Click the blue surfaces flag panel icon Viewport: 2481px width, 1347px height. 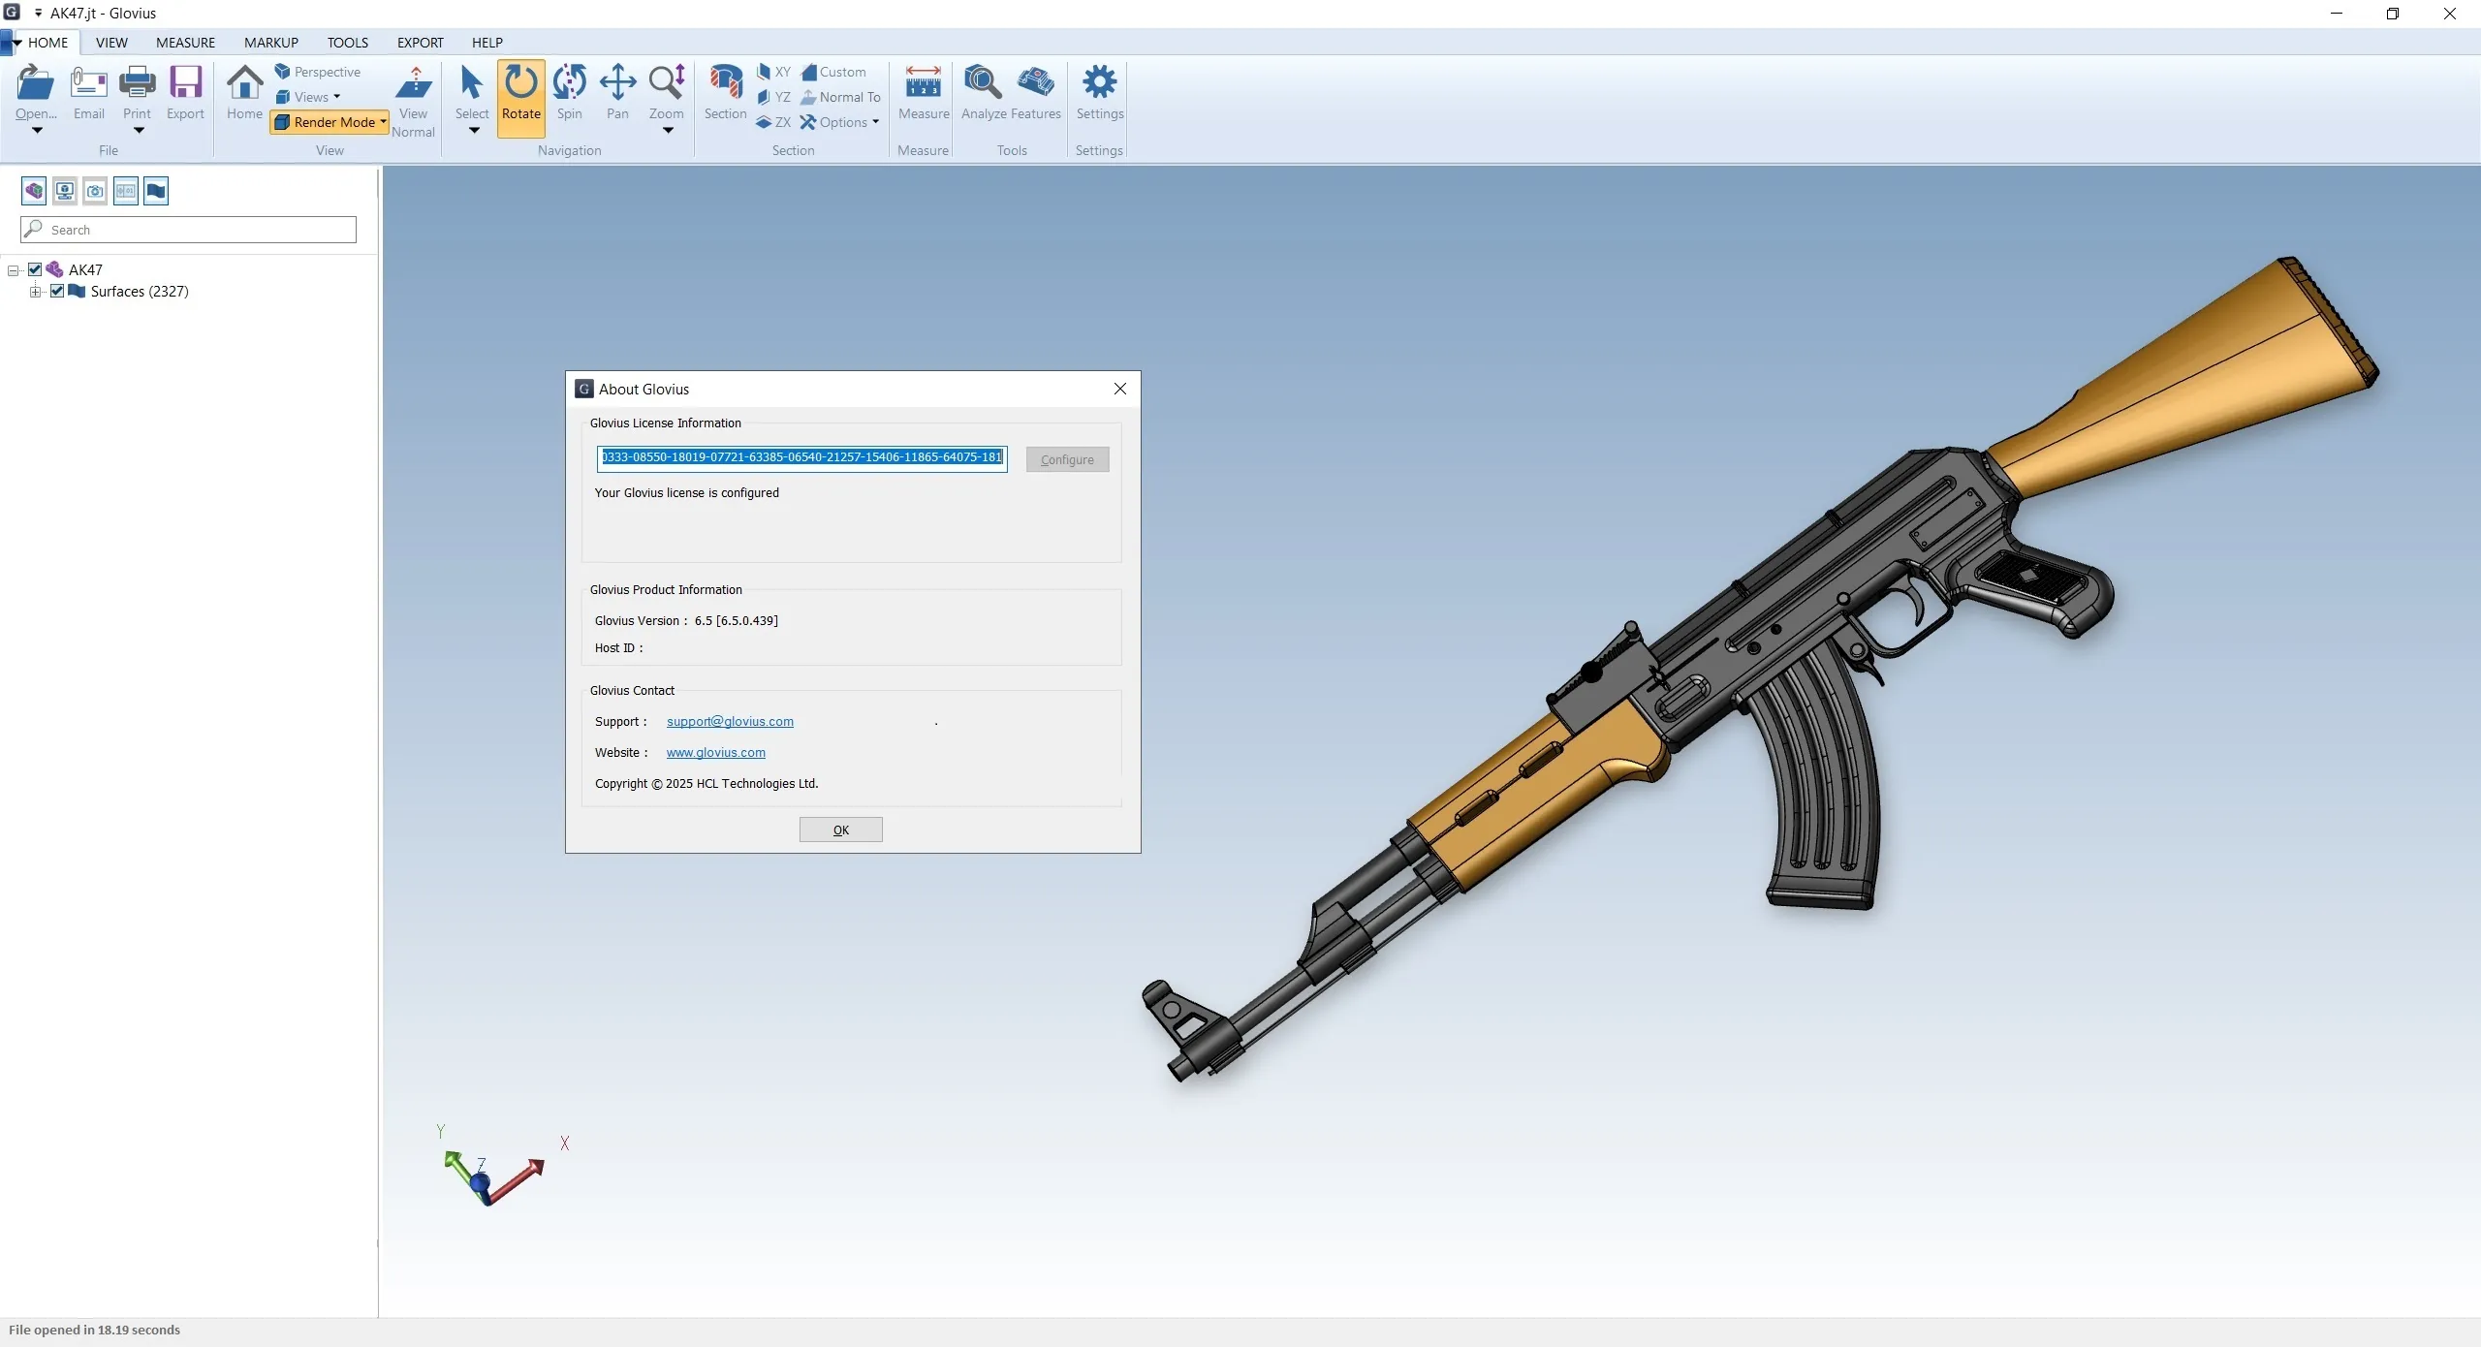[156, 191]
